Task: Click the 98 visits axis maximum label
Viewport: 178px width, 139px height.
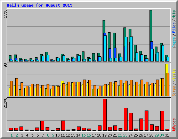Action: tap(5, 65)
